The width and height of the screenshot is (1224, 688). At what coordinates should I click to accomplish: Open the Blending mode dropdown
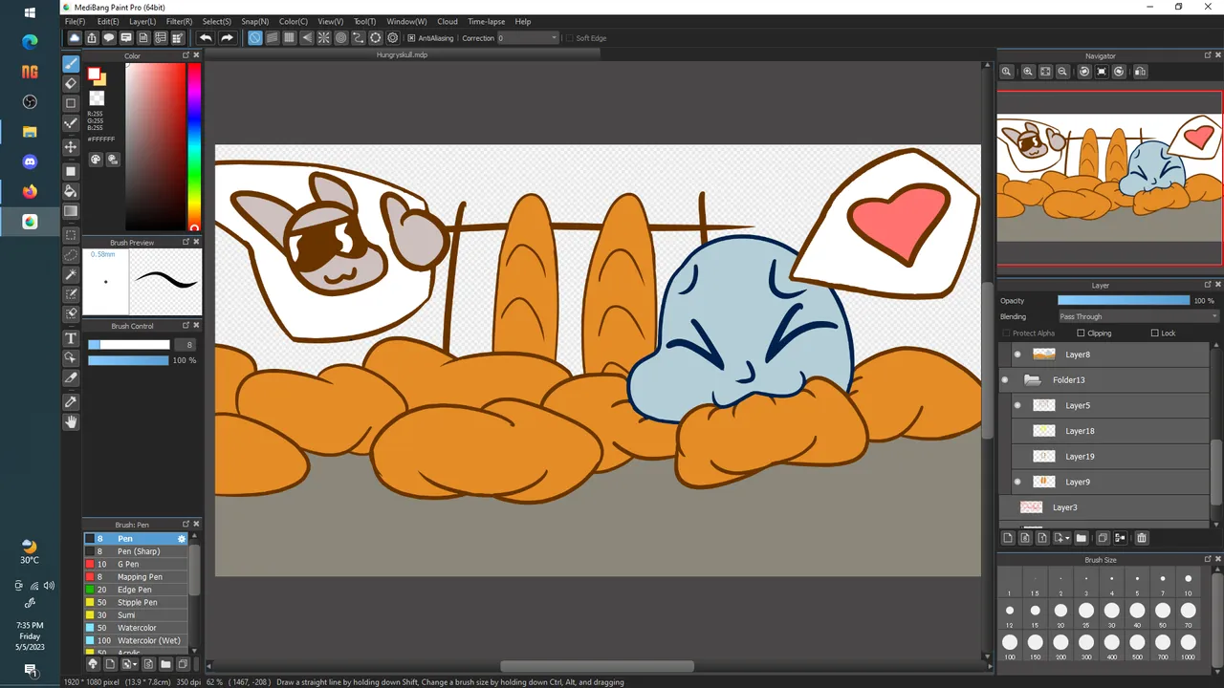click(x=1138, y=316)
